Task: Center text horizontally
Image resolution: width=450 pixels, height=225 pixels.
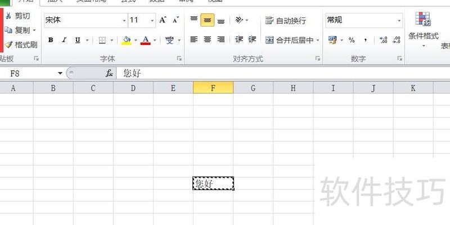Action: pyautogui.click(x=208, y=39)
